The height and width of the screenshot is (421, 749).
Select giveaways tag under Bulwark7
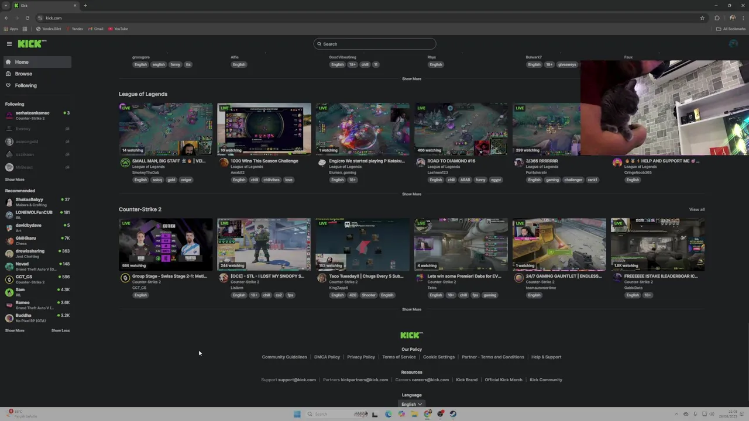click(567, 64)
